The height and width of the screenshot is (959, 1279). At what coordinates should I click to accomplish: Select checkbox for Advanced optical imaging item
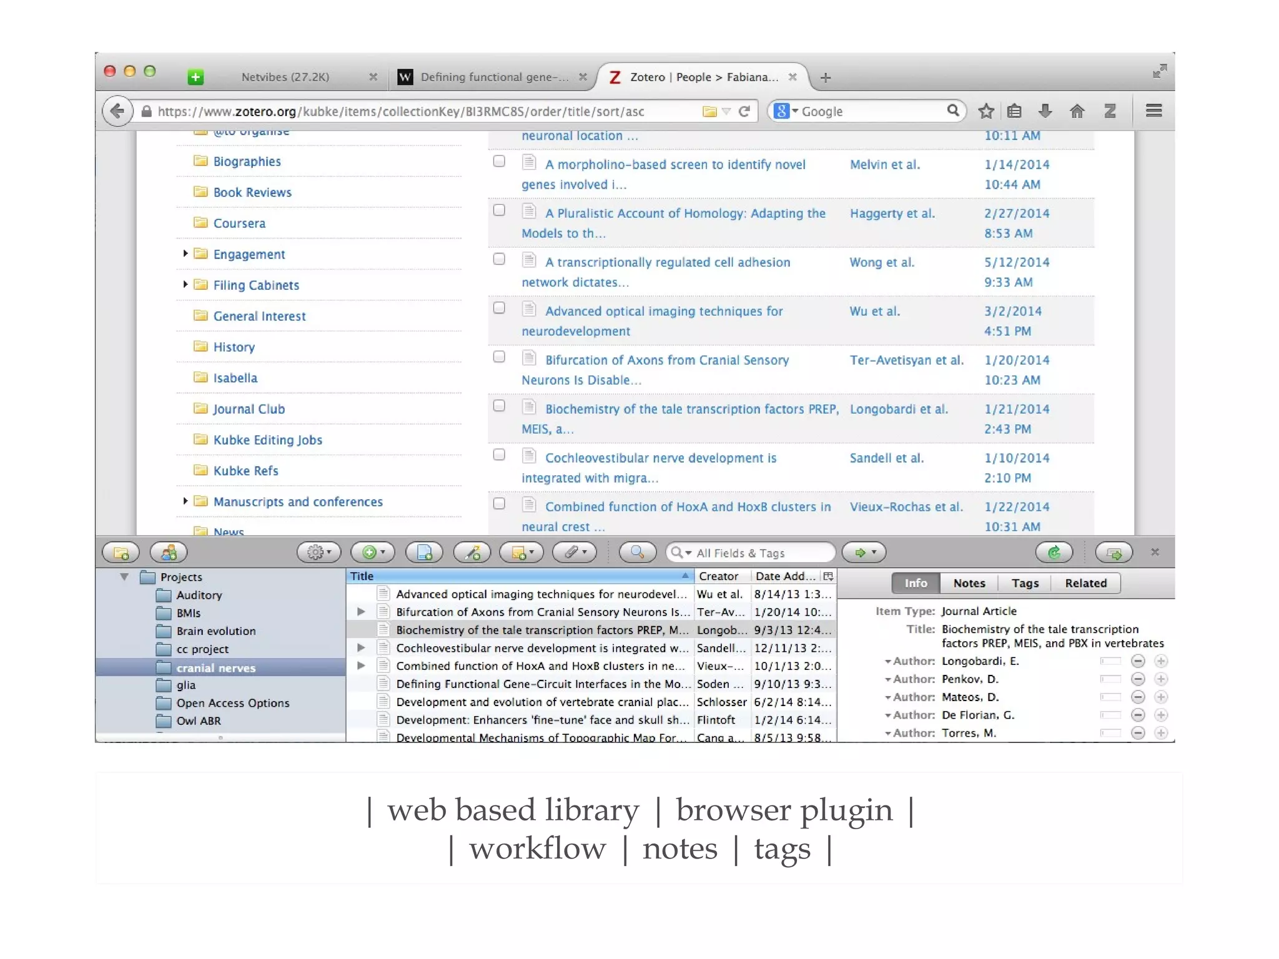coord(499,308)
